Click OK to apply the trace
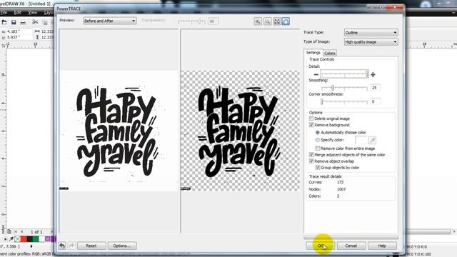457x257 pixels. tap(321, 246)
